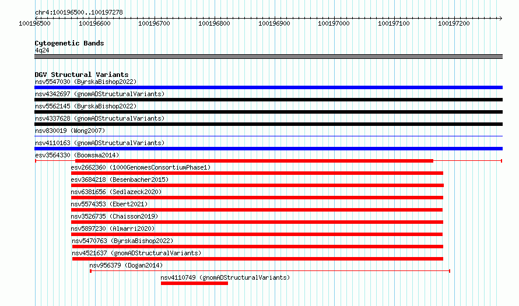The image size is (519, 306).
Task: Click nsv4521637 (gnomADStructuralVariants) label
Action: (136, 253)
